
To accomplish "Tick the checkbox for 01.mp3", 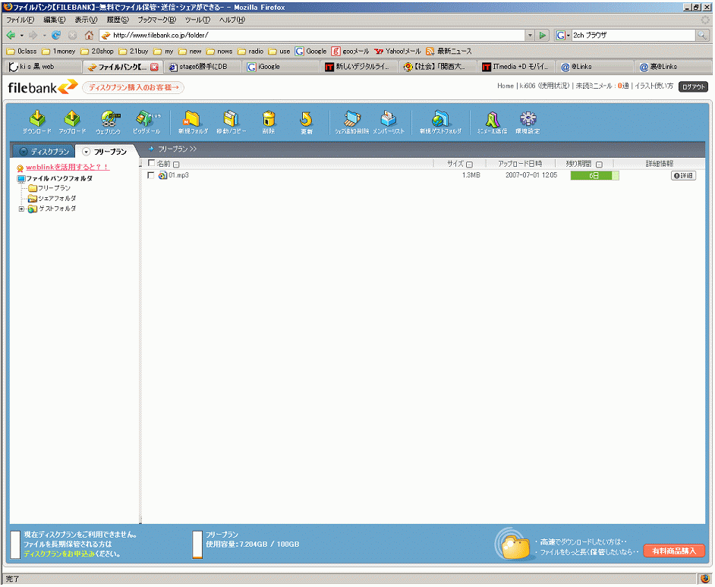I will point(151,175).
